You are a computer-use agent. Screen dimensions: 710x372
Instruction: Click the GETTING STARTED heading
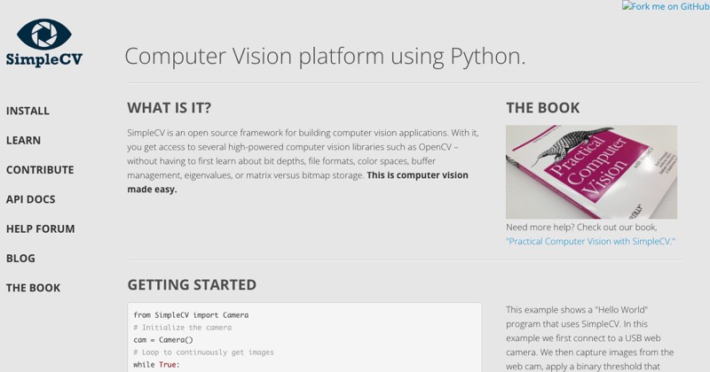click(x=192, y=285)
